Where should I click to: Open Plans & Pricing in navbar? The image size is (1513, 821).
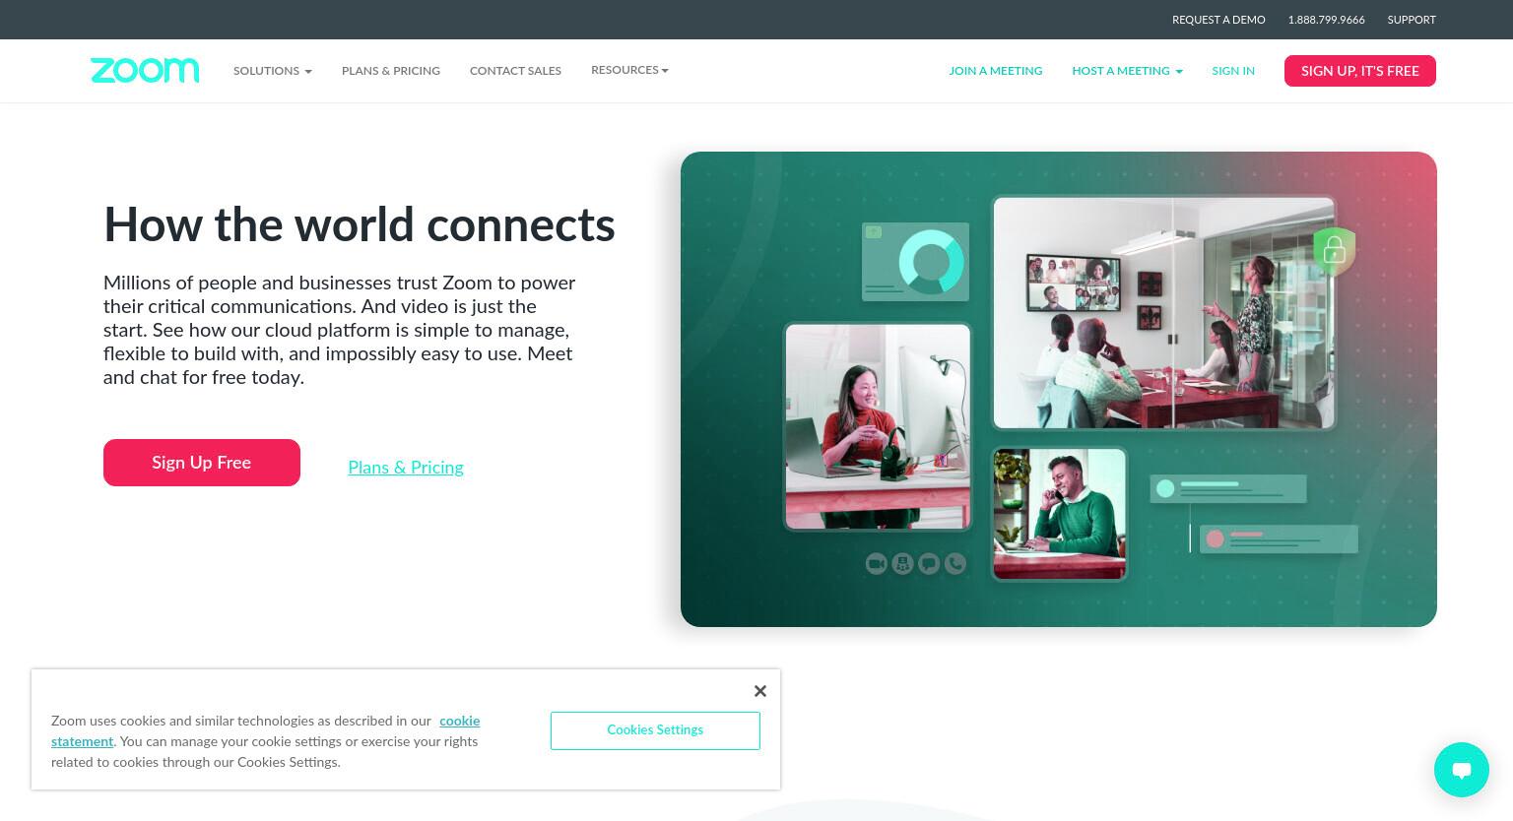pyautogui.click(x=391, y=71)
